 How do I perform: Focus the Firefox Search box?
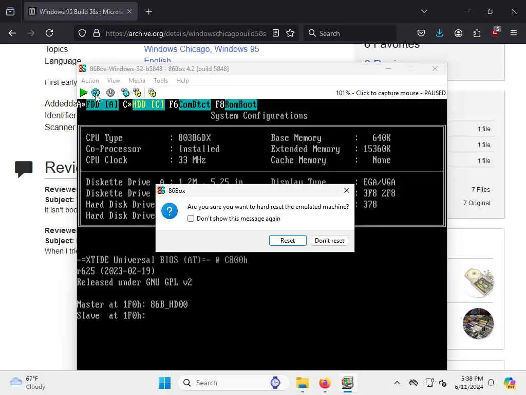[350, 33]
